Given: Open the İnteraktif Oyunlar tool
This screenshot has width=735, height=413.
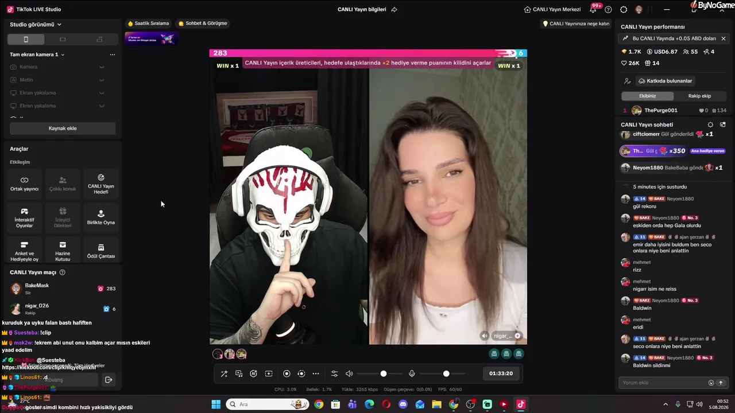Looking at the screenshot, I should [x=24, y=217].
